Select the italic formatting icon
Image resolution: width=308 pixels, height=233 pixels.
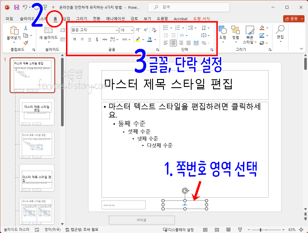(x=82, y=39)
